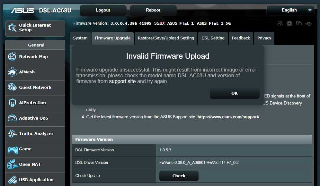Open the Privacy tab
The height and width of the screenshot is (186, 320).
264,38
